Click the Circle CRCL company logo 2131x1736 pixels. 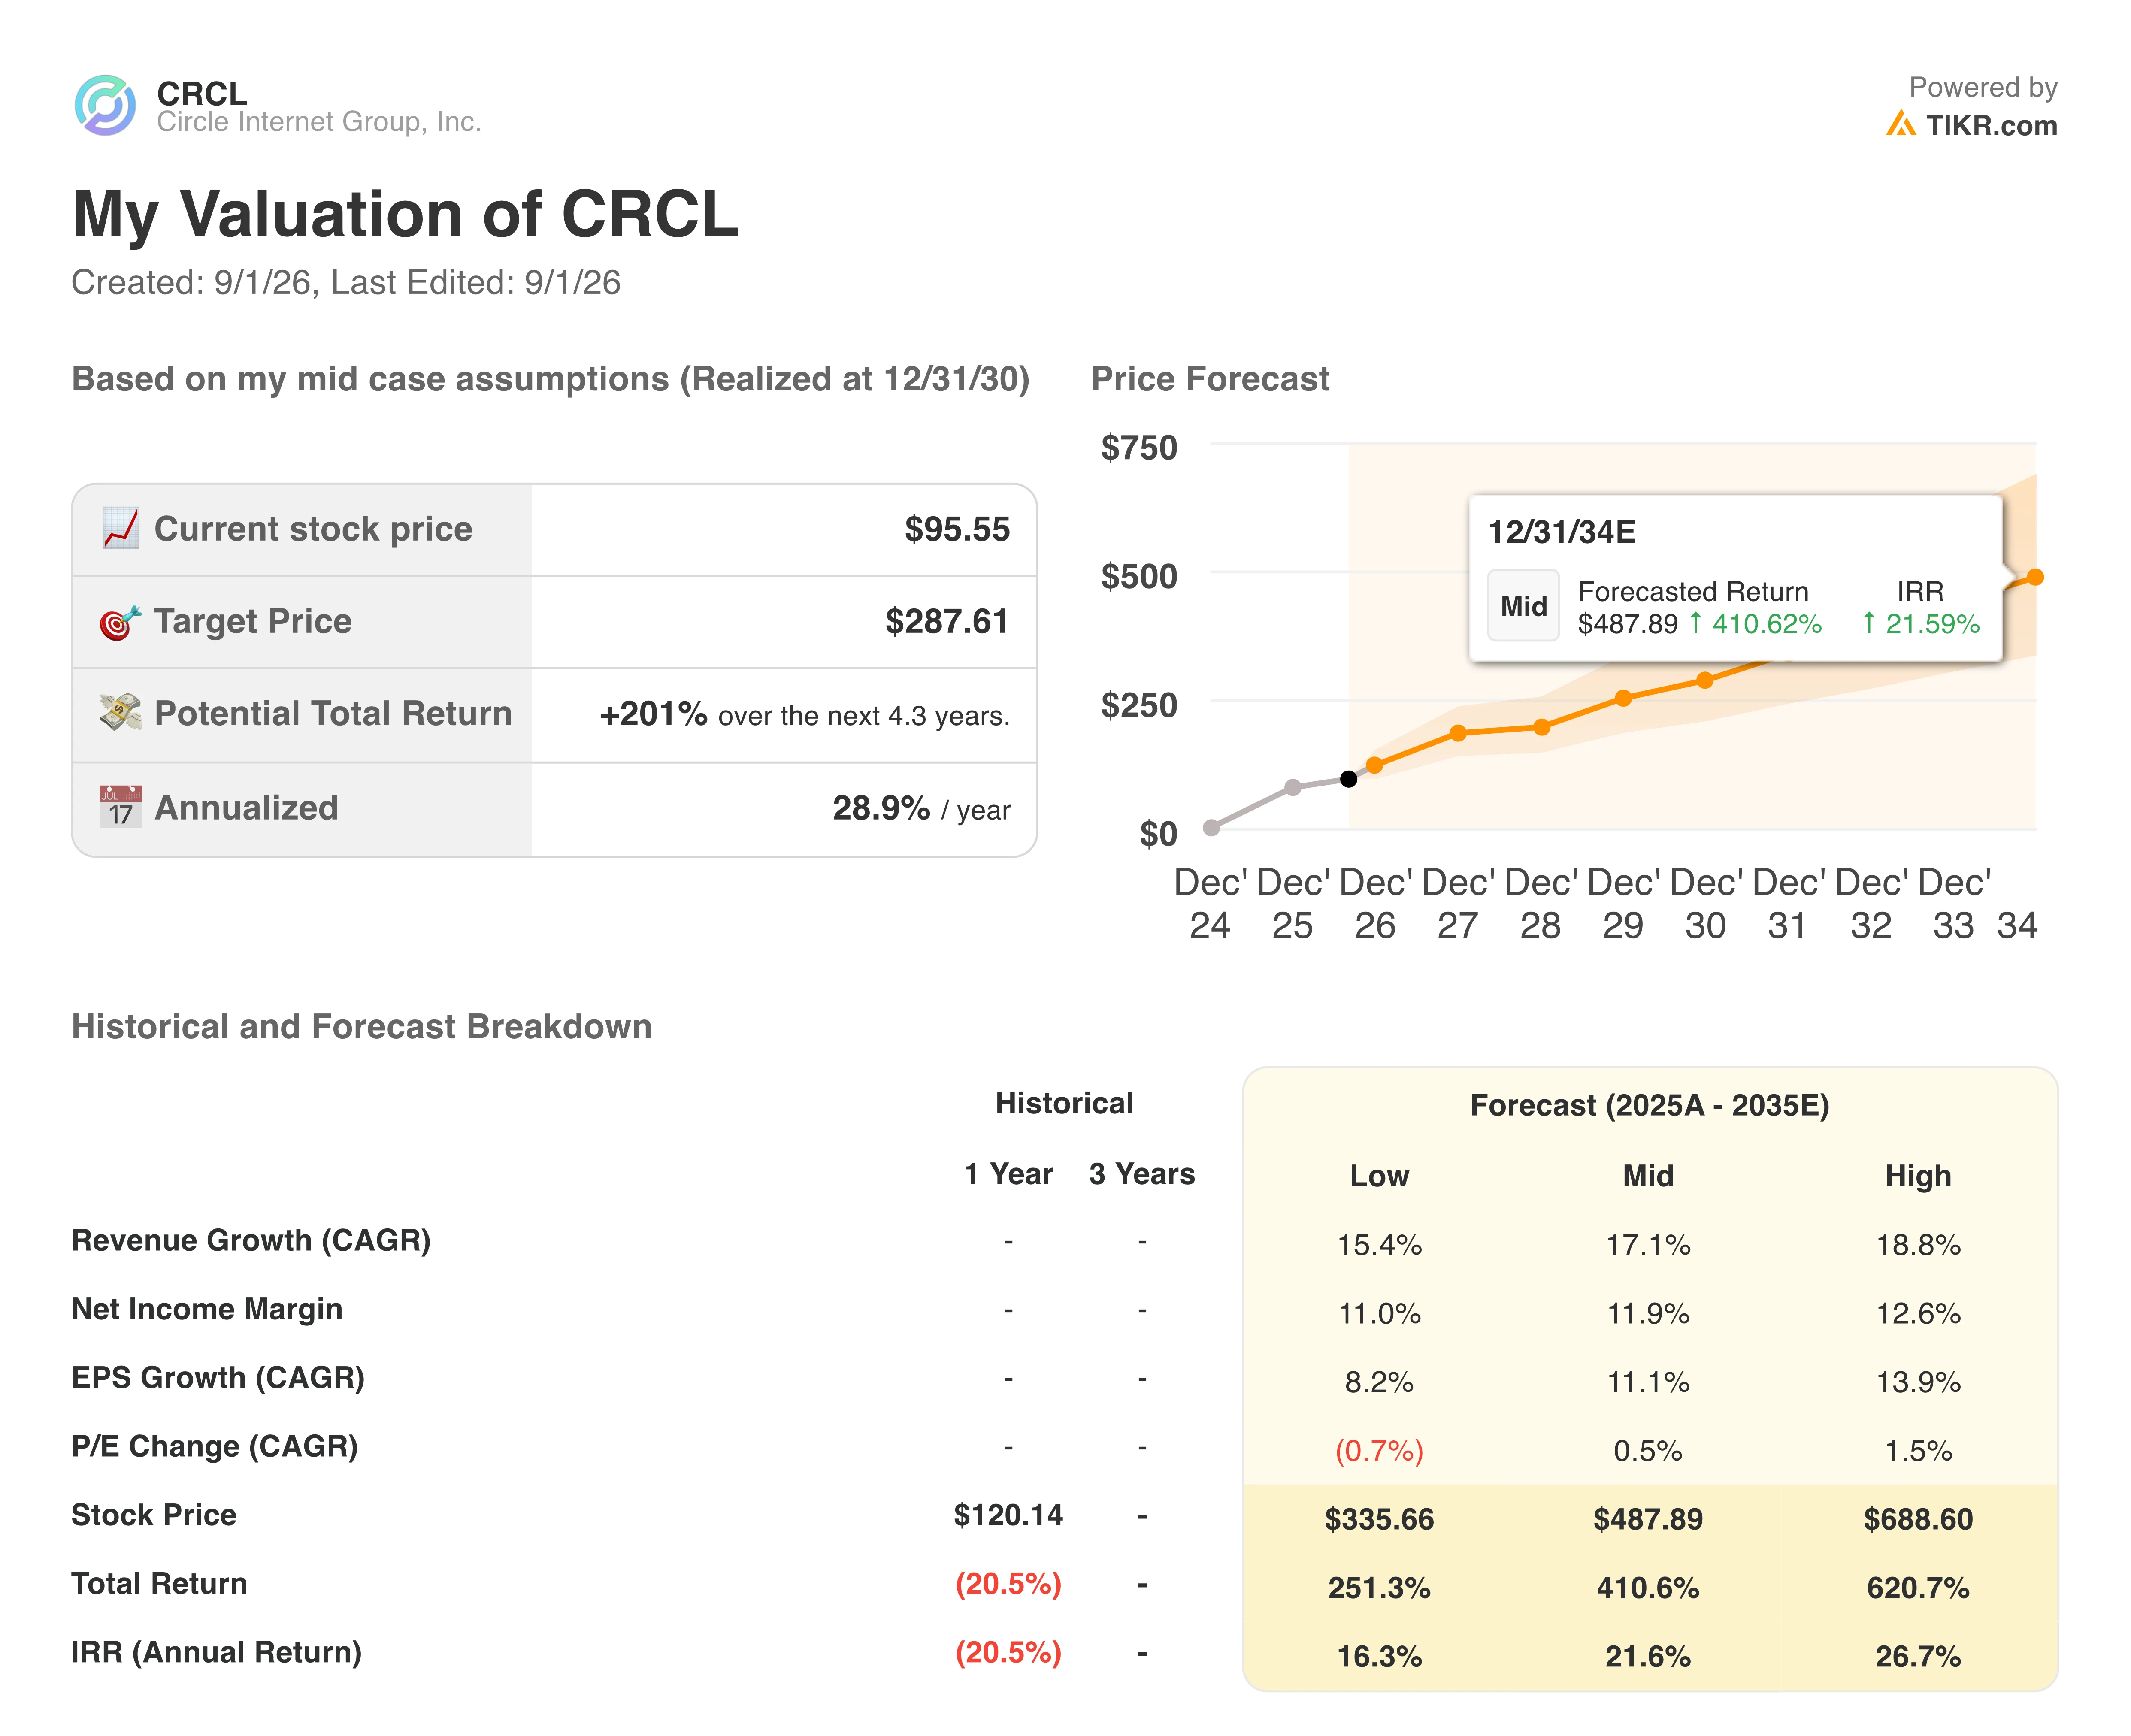105,105
